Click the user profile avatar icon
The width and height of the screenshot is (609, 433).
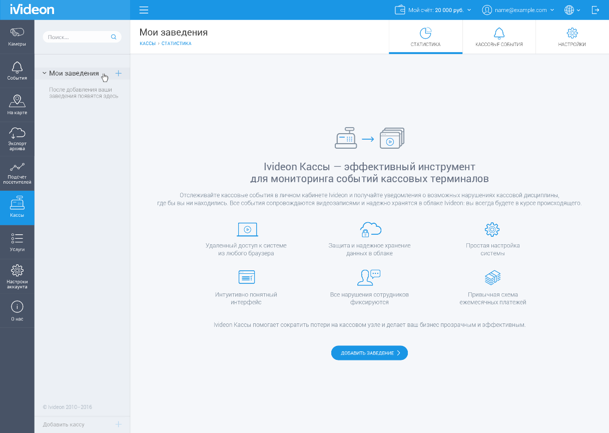click(x=487, y=10)
